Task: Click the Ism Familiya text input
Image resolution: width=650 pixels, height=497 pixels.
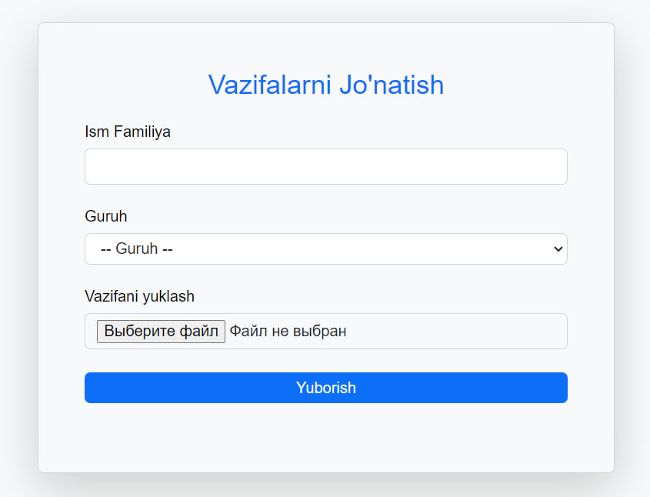Action: click(325, 166)
